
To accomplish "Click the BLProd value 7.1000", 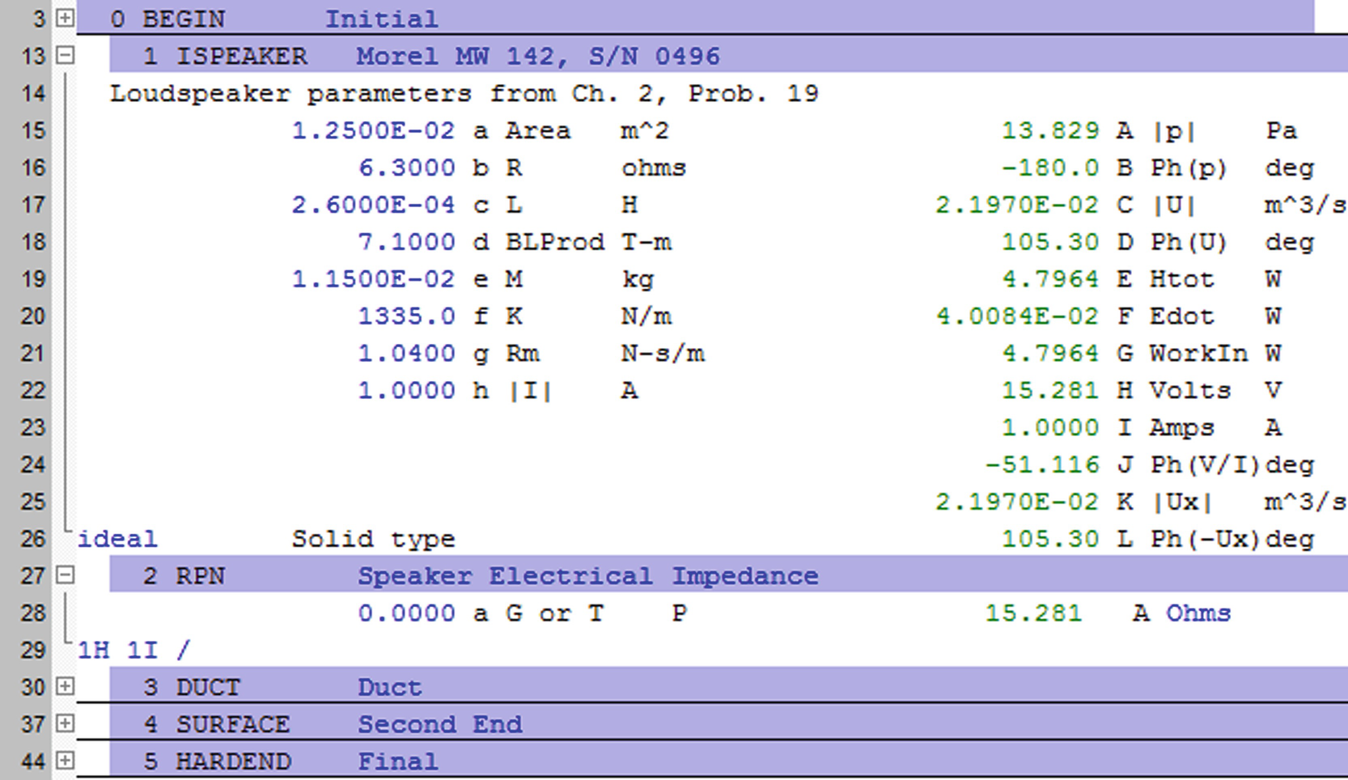I will click(x=406, y=242).
